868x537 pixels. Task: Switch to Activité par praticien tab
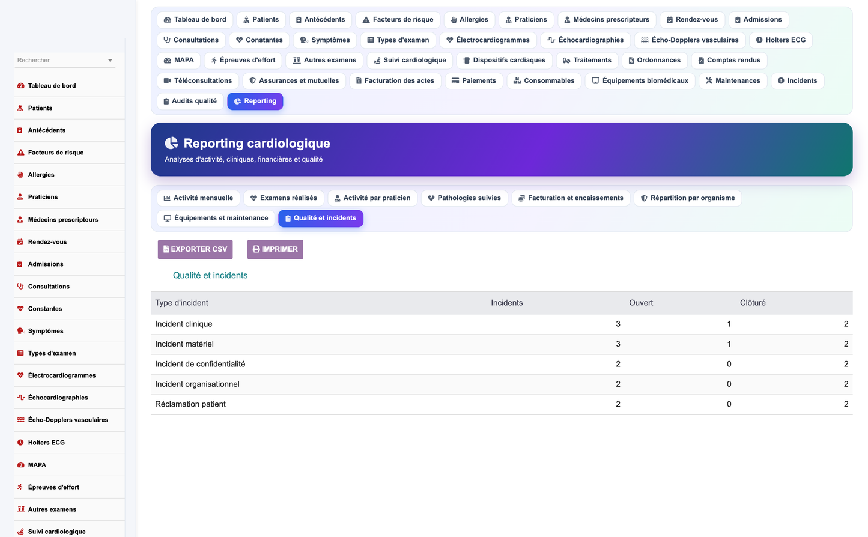pyautogui.click(x=372, y=198)
